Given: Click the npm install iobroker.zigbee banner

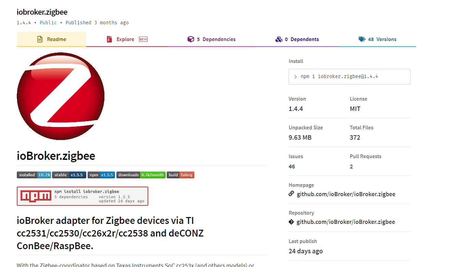Looking at the screenshot, I should click(x=82, y=196).
